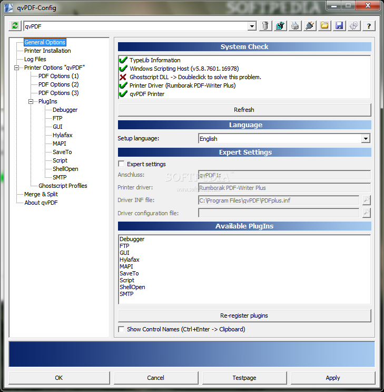Open the ShellOpen plugin tree item
The height and width of the screenshot is (392, 384).
tap(65, 169)
